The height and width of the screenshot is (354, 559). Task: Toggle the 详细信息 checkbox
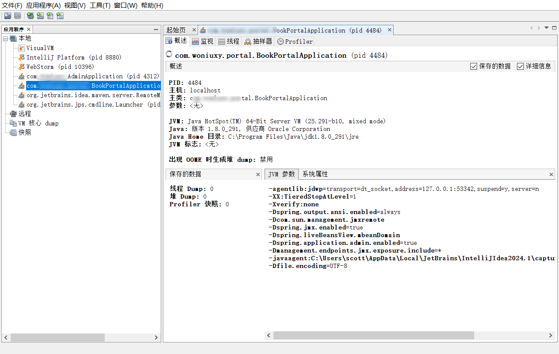pyautogui.click(x=520, y=66)
